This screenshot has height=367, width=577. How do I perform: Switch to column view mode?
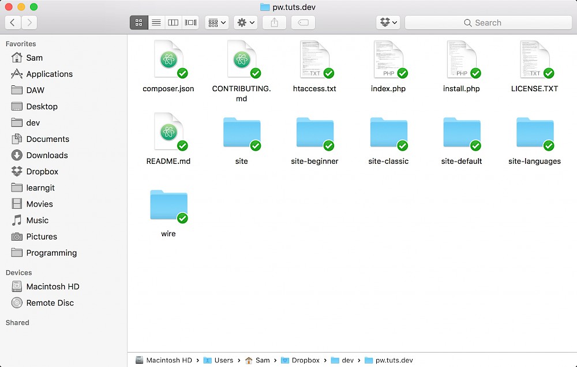173,23
